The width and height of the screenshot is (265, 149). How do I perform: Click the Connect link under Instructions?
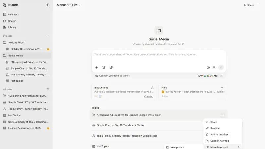[149, 96]
